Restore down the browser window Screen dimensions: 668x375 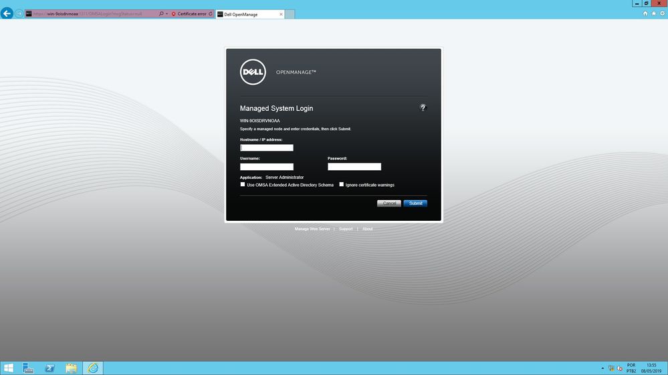[647, 3]
